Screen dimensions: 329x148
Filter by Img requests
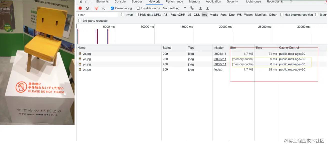205,15
